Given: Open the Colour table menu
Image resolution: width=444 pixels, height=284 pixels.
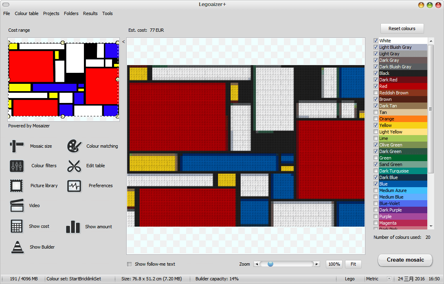Looking at the screenshot, I should tap(26, 13).
